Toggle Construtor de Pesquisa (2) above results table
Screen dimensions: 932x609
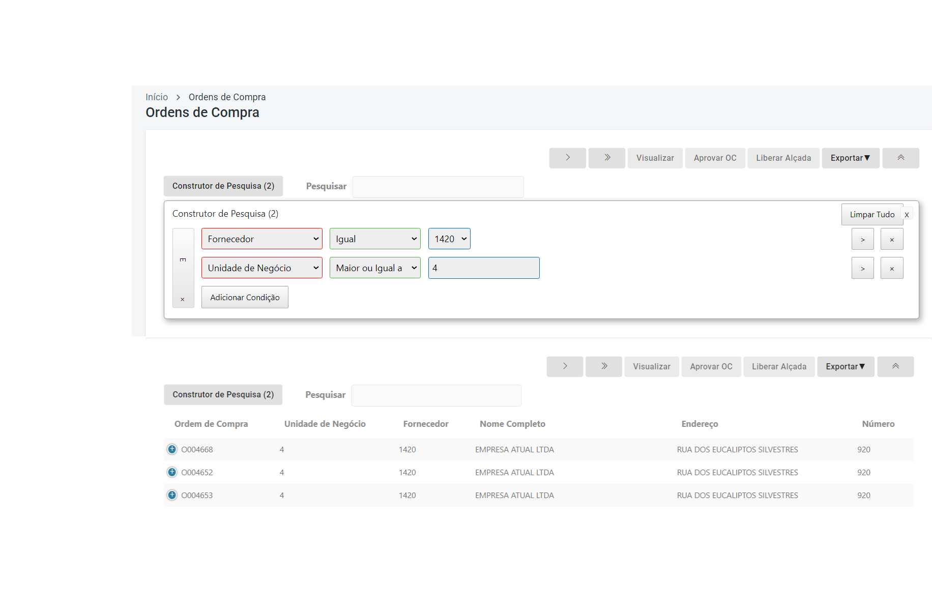[x=223, y=394]
